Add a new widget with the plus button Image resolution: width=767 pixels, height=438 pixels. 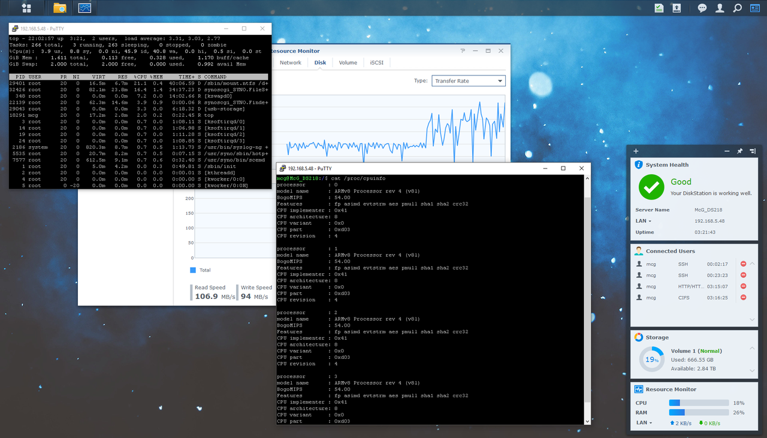[x=635, y=151]
